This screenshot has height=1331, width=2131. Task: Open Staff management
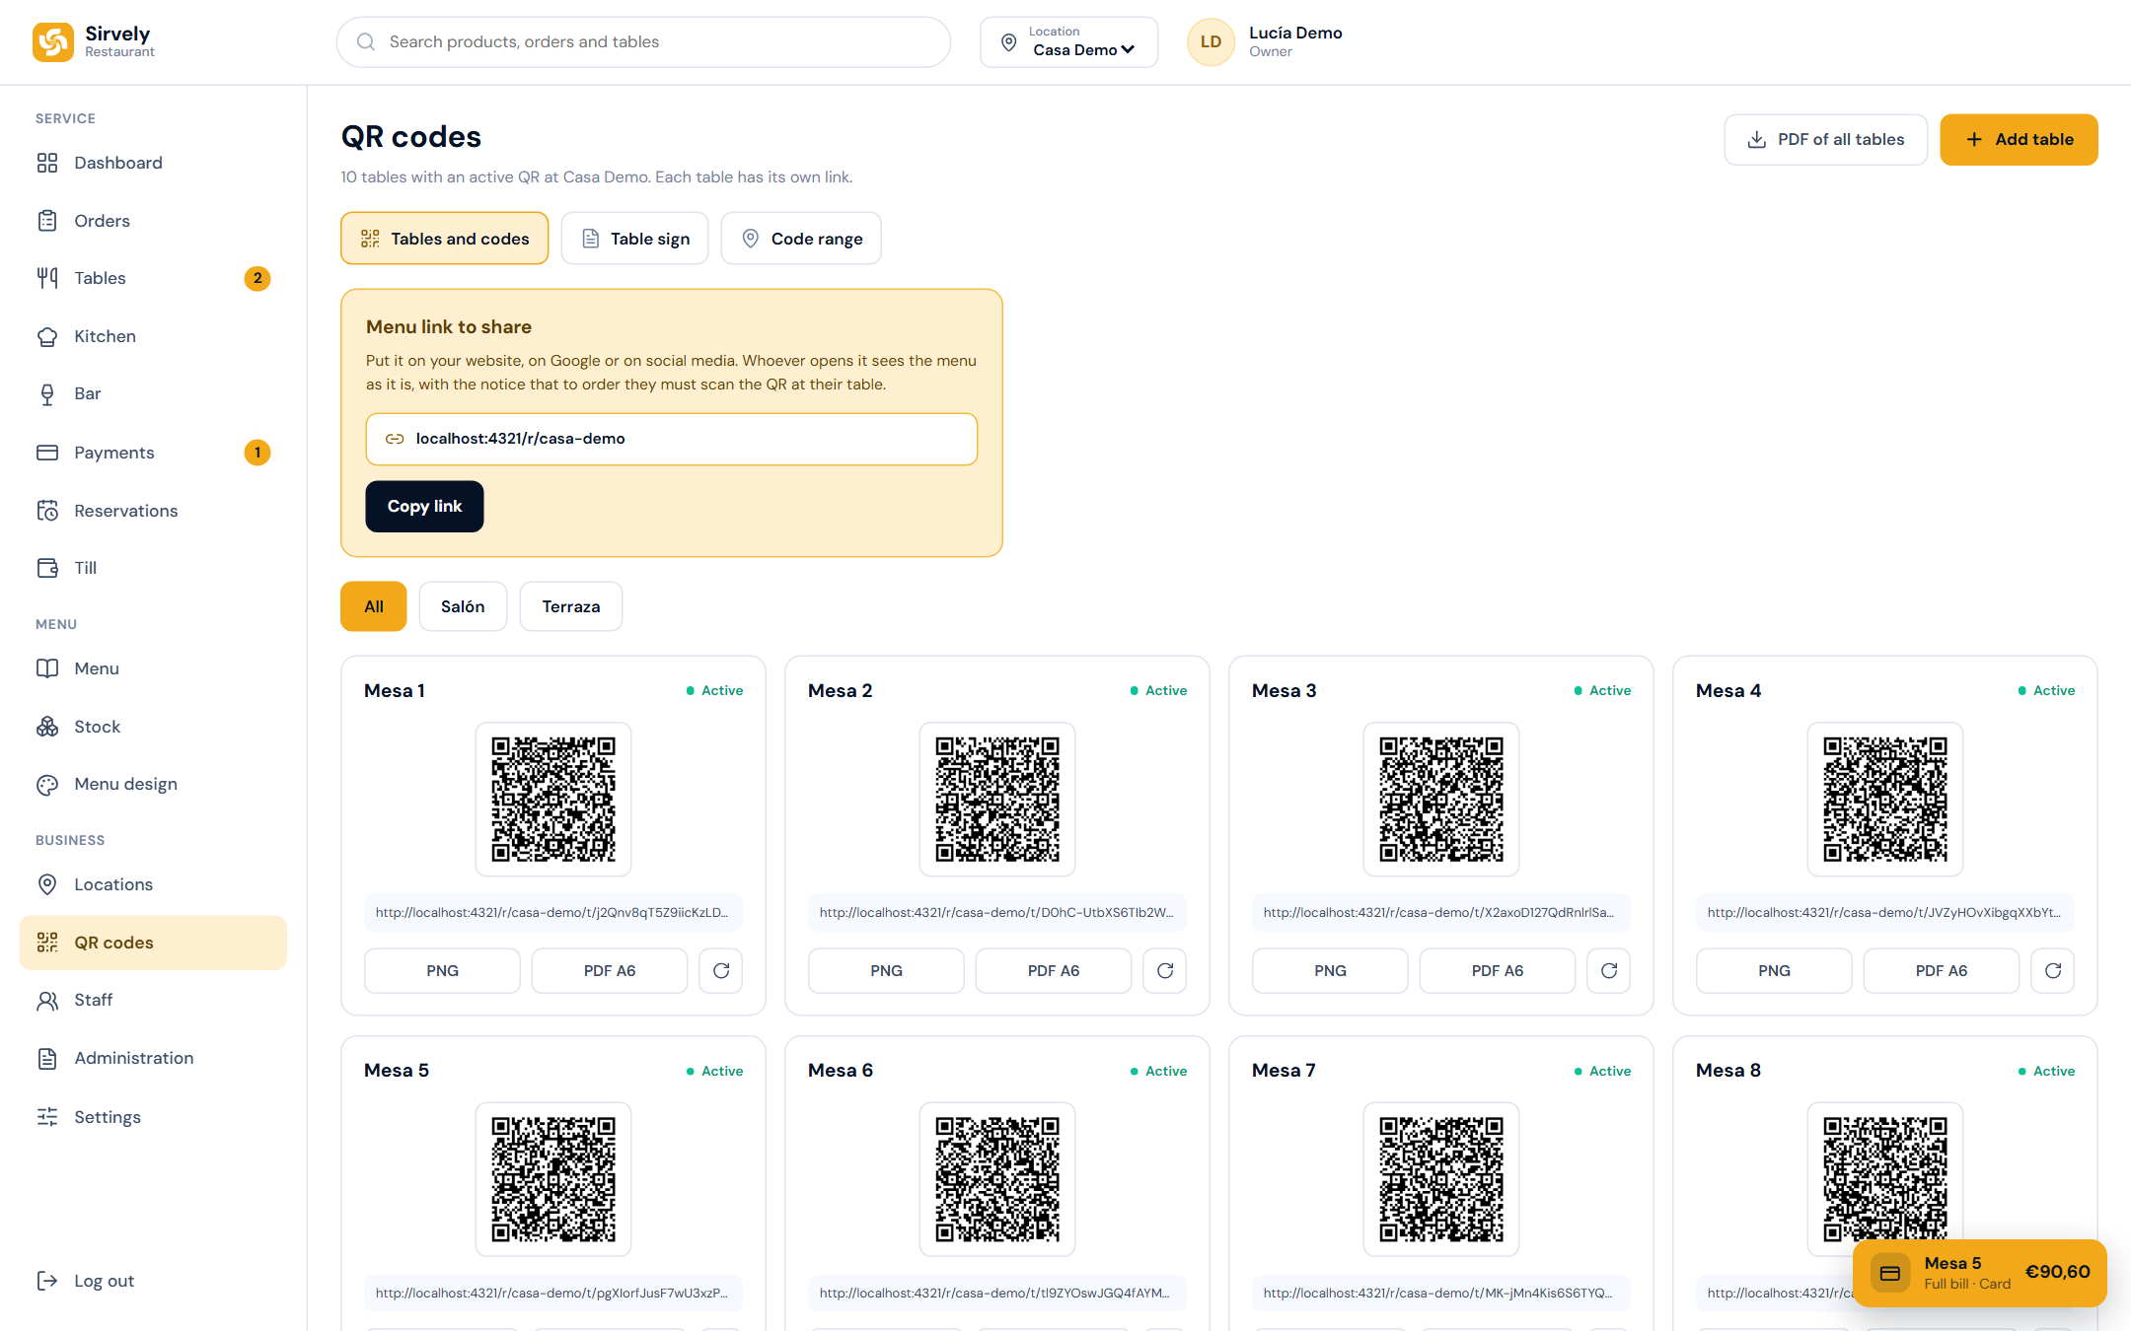coord(153,1000)
